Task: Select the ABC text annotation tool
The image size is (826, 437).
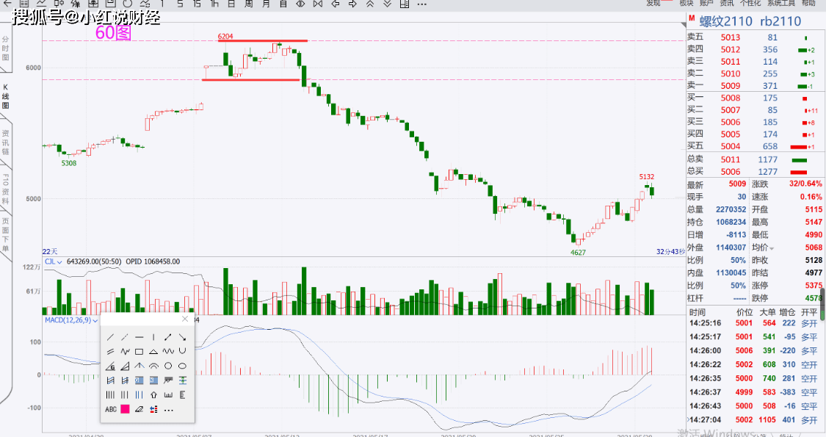Action: 111,409
